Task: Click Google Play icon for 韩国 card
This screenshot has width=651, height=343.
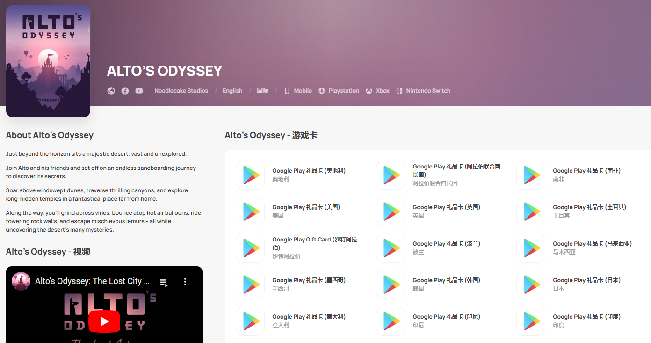Action: (391, 285)
